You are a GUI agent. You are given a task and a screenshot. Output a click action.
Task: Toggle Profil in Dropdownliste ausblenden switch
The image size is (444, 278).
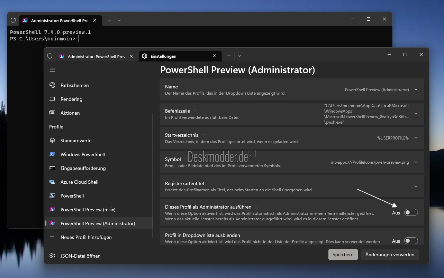tap(411, 241)
